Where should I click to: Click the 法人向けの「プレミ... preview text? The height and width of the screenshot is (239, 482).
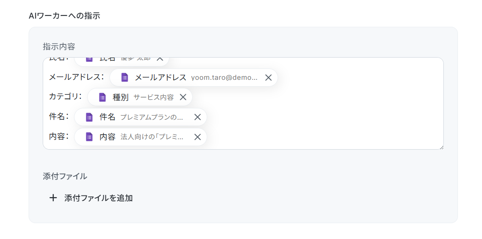point(152,137)
